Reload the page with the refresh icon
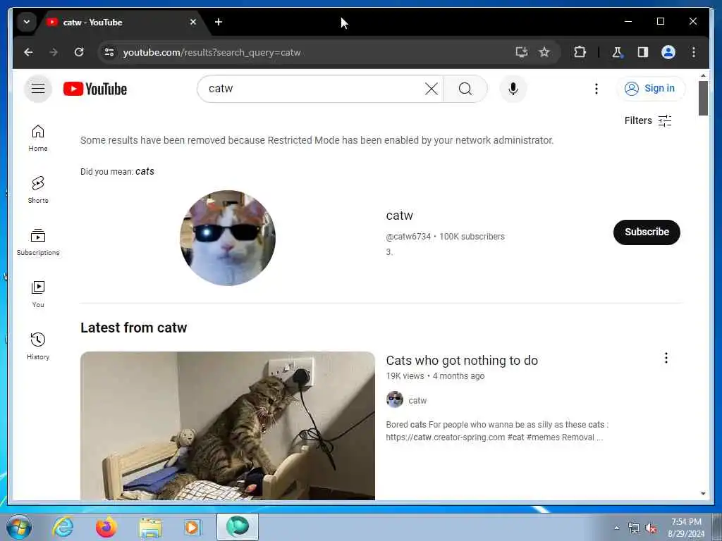The image size is (722, 541). tap(79, 52)
